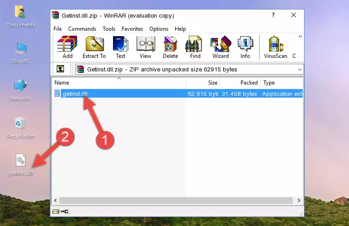Open the File menu
The height and width of the screenshot is (226, 349).
click(58, 29)
